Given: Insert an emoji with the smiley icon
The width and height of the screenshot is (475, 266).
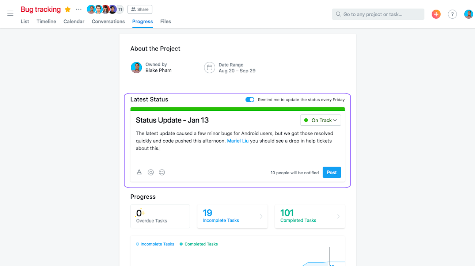Looking at the screenshot, I should click(162, 172).
